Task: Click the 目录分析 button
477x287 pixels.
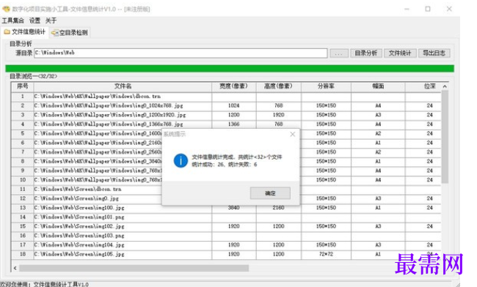Action: click(366, 53)
